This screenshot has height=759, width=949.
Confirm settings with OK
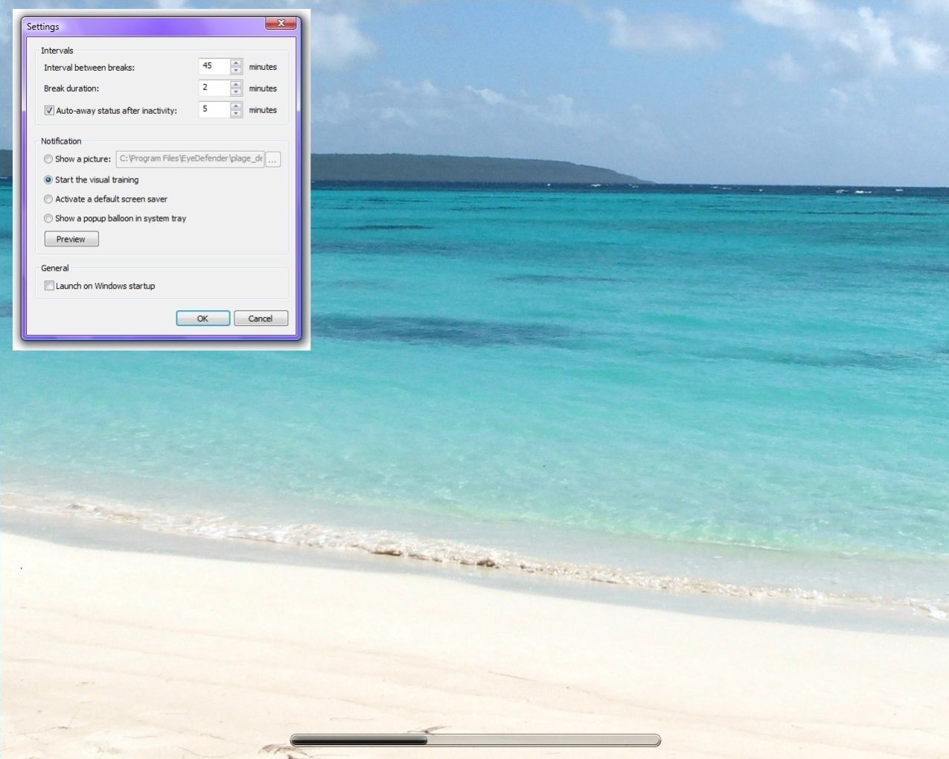(x=202, y=318)
